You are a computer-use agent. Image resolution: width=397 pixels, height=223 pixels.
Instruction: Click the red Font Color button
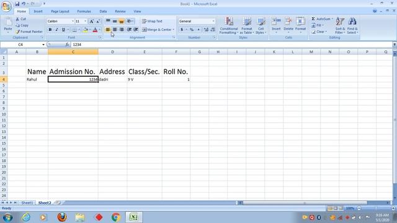95,30
